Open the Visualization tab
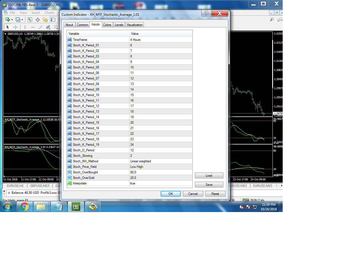The height and width of the screenshot is (254, 339). point(135,25)
